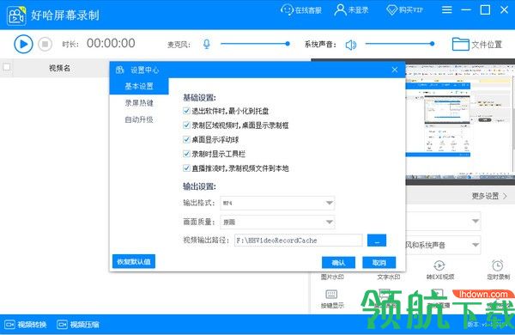Click the blue browse button beside output path
515x335 pixels.
pos(377,241)
